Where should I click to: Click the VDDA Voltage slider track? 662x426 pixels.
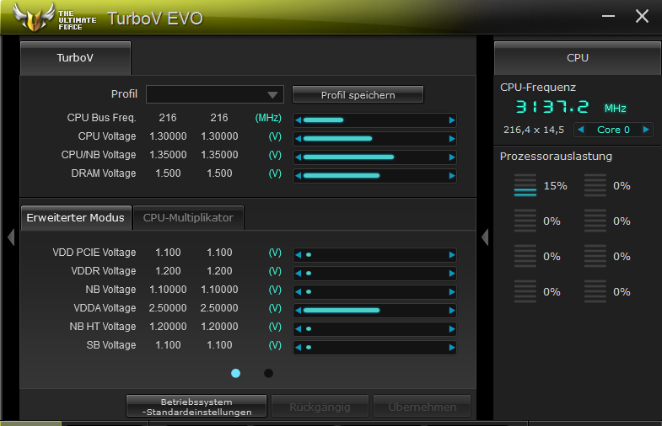click(x=375, y=311)
